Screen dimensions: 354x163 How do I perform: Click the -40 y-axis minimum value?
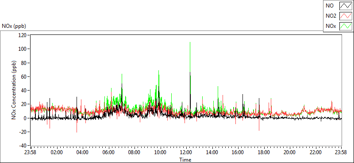pos(23,146)
